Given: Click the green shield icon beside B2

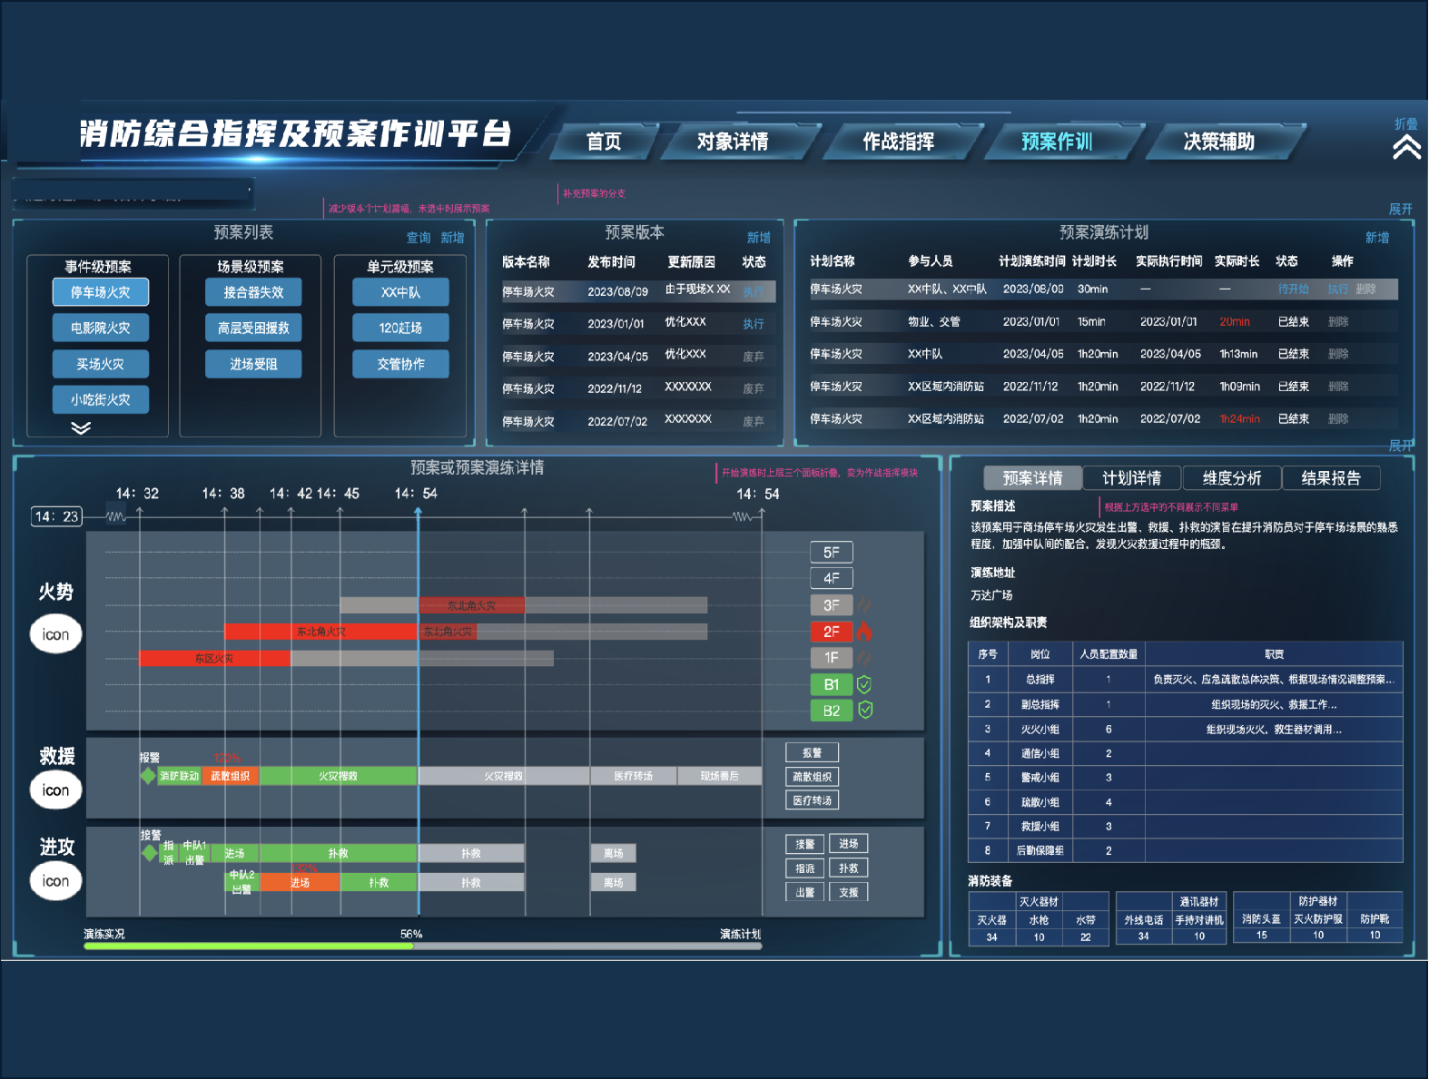Looking at the screenshot, I should [x=865, y=710].
